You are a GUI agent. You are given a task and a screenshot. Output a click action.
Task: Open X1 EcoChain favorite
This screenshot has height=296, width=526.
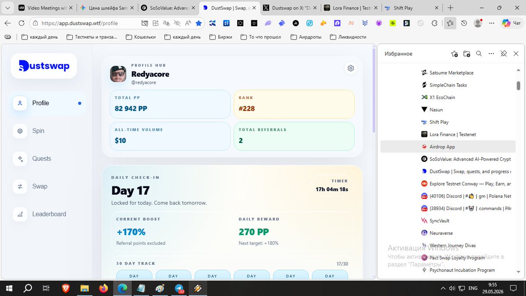448,97
